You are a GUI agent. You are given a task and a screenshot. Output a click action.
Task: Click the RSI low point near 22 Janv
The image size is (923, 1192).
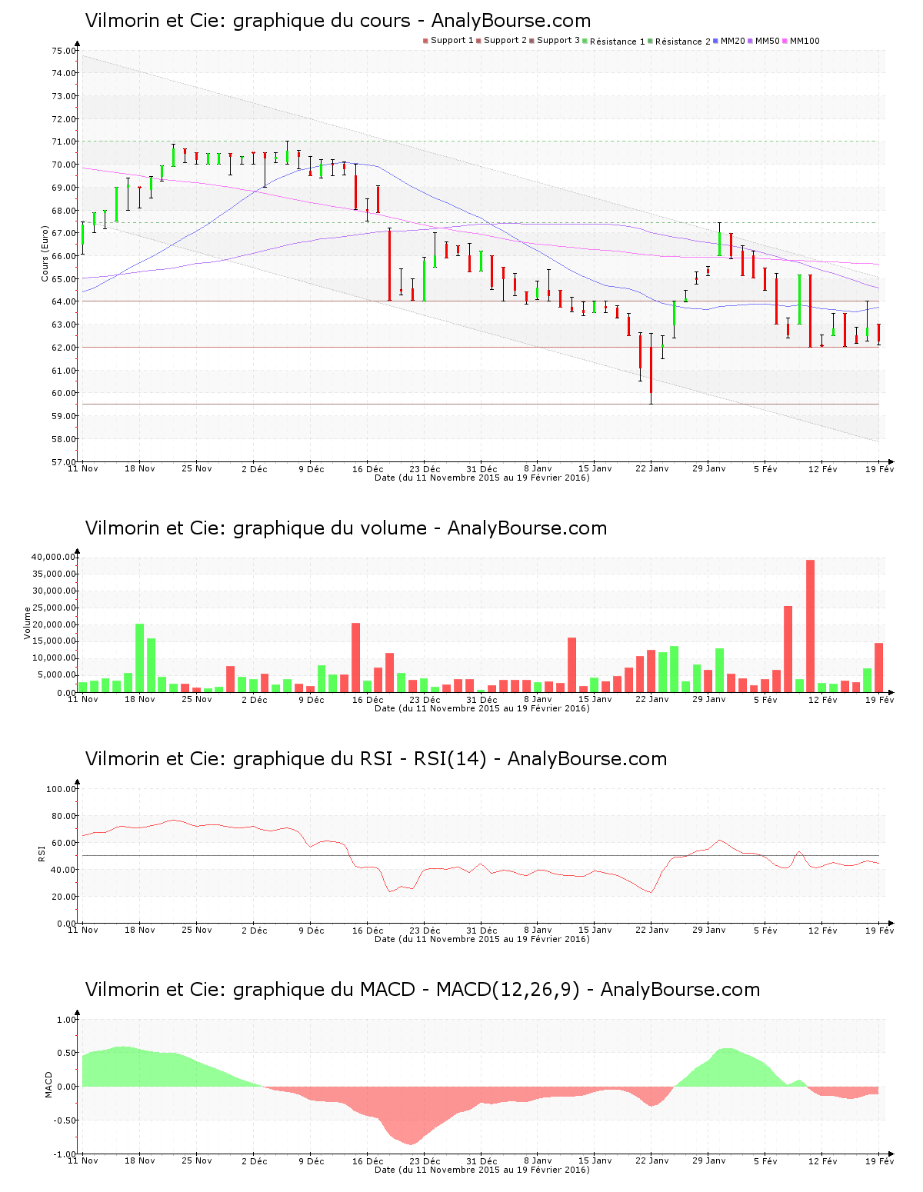click(651, 892)
